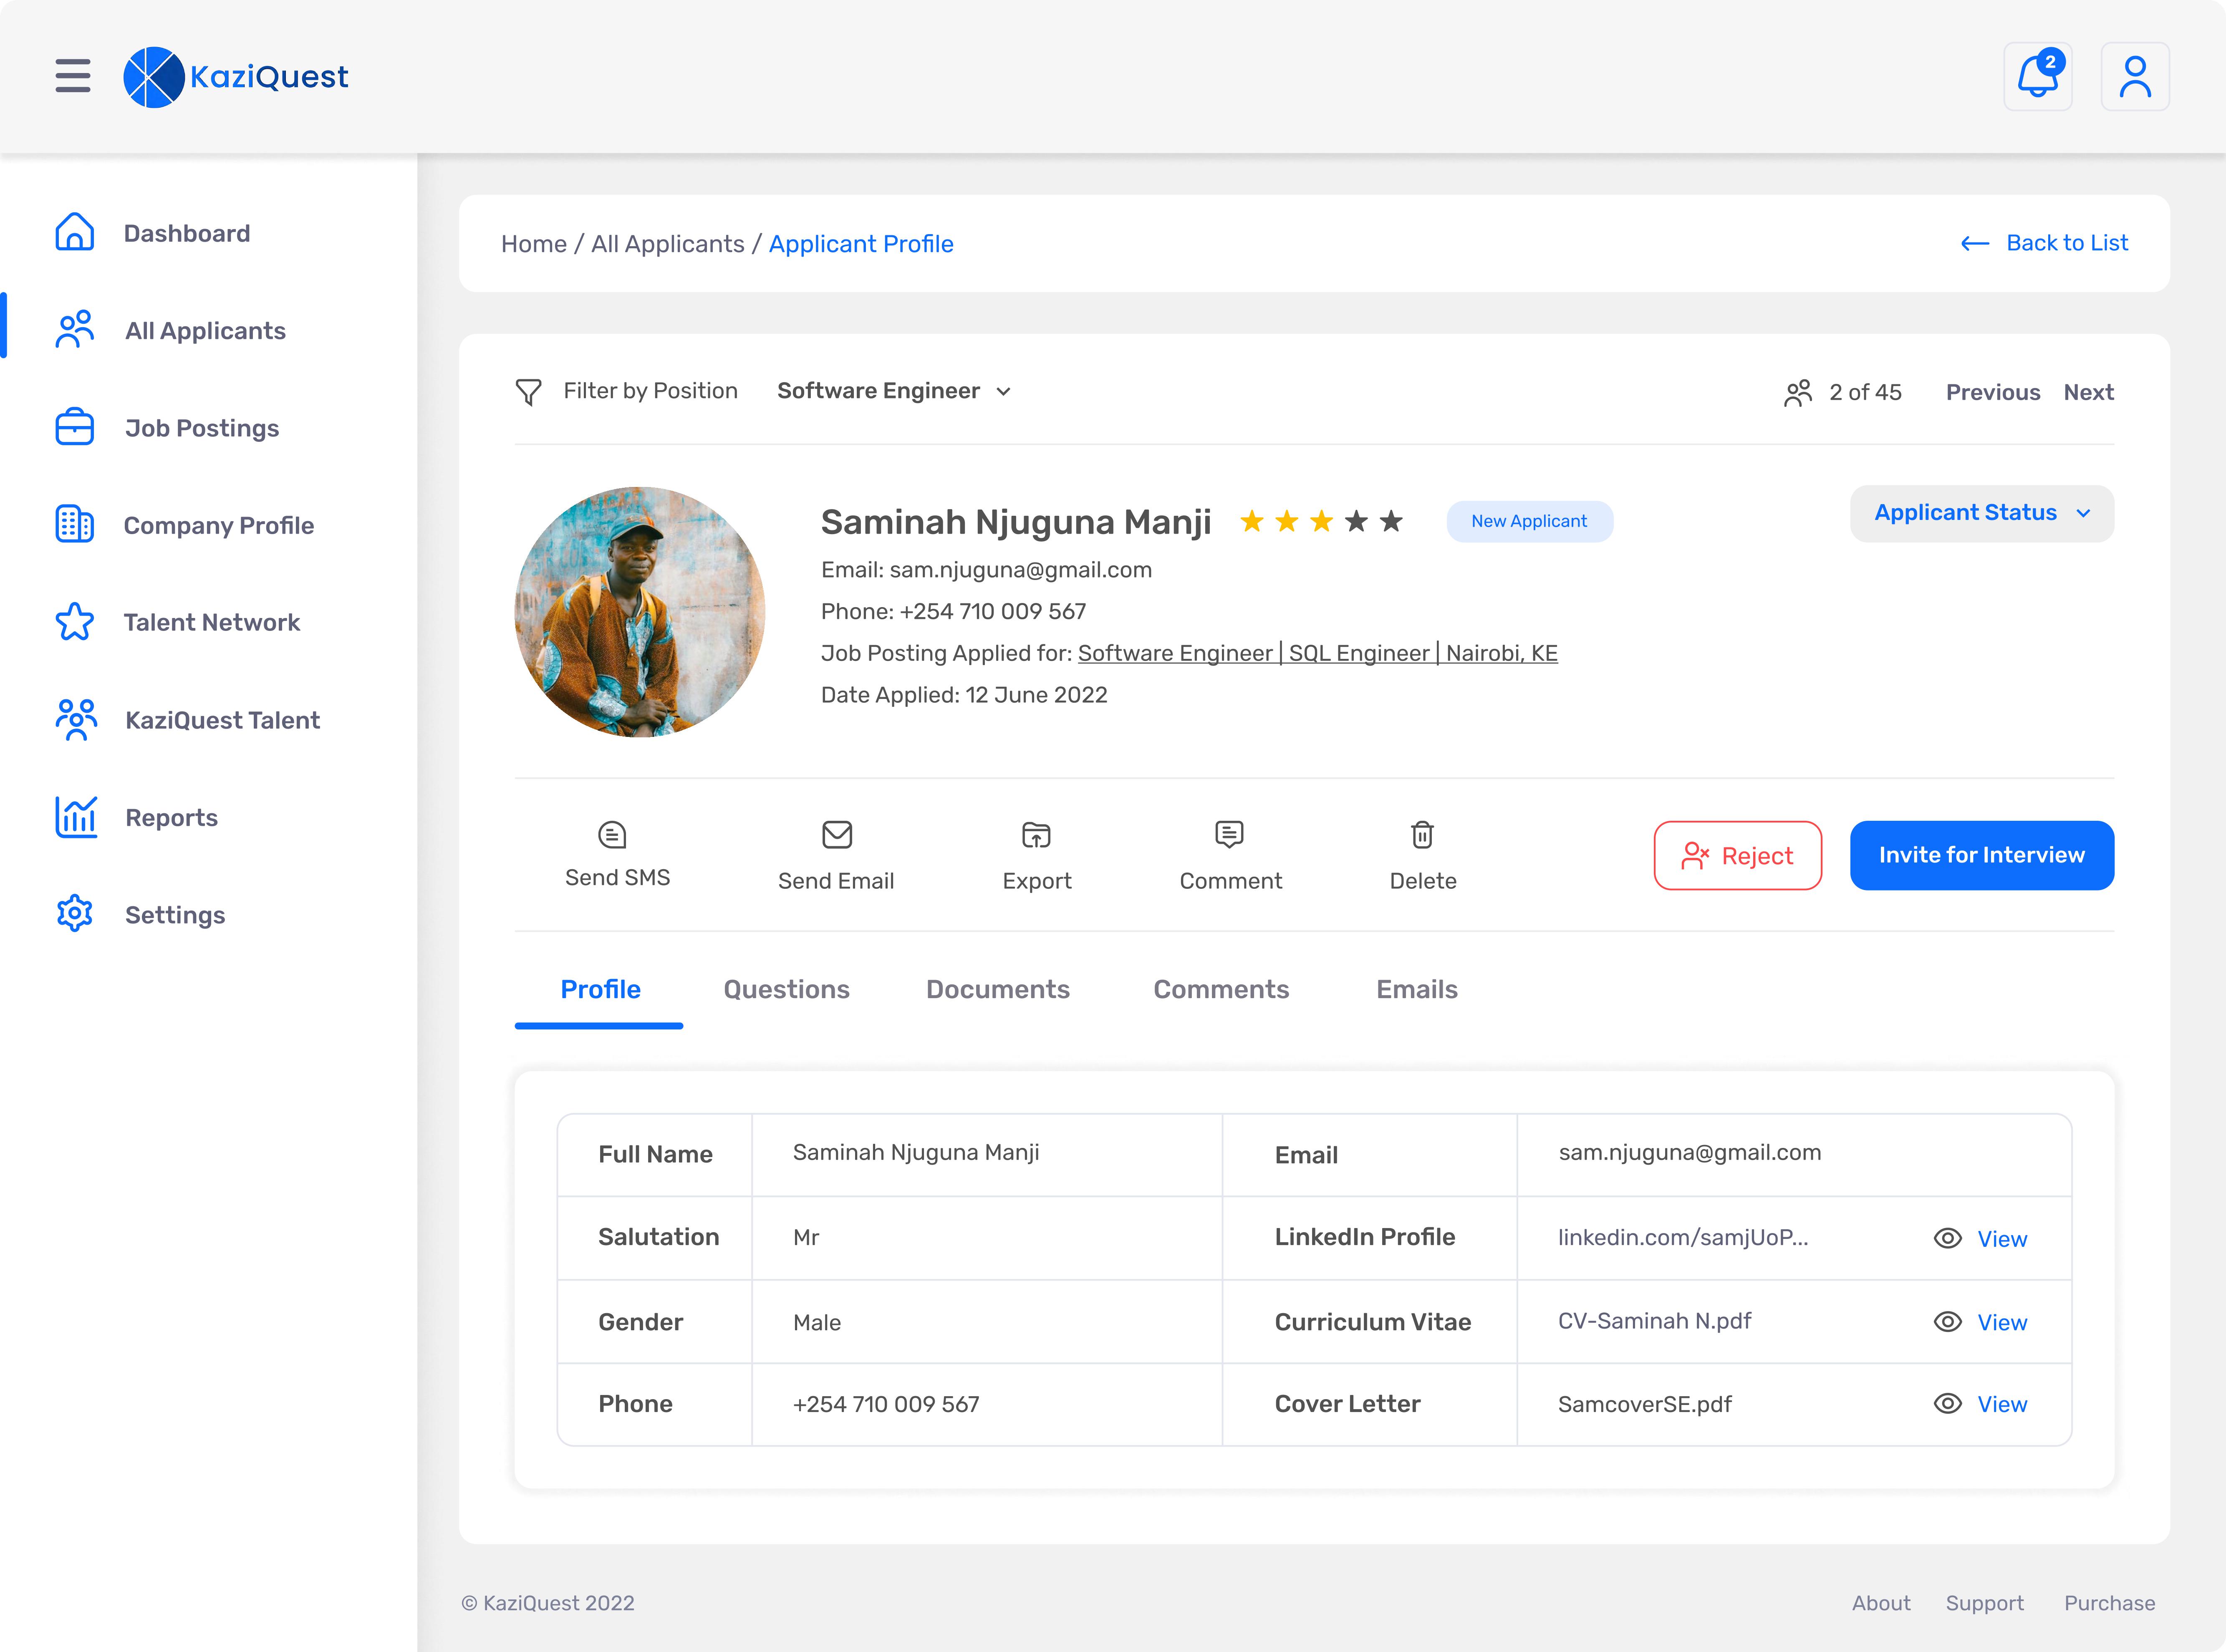Image resolution: width=2226 pixels, height=1652 pixels.
Task: Click the filter funnel icon
Action: (x=528, y=391)
